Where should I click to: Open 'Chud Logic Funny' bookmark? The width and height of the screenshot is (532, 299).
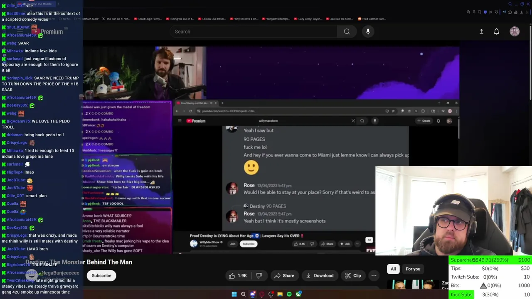click(147, 19)
